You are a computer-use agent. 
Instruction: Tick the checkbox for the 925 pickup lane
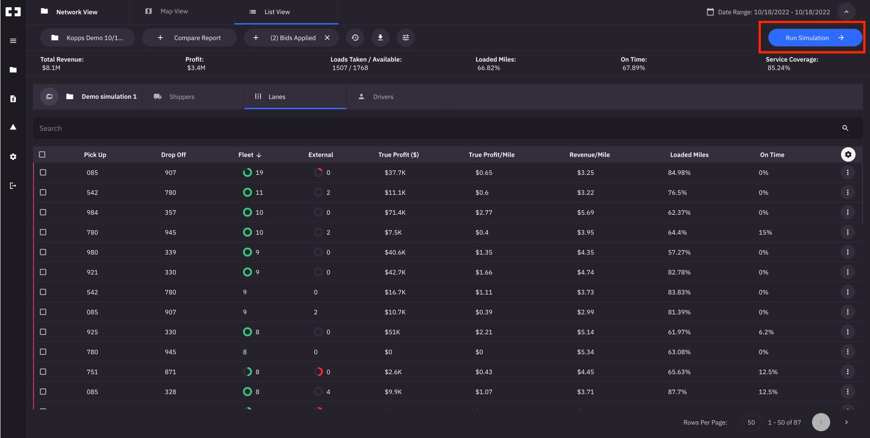(x=43, y=332)
